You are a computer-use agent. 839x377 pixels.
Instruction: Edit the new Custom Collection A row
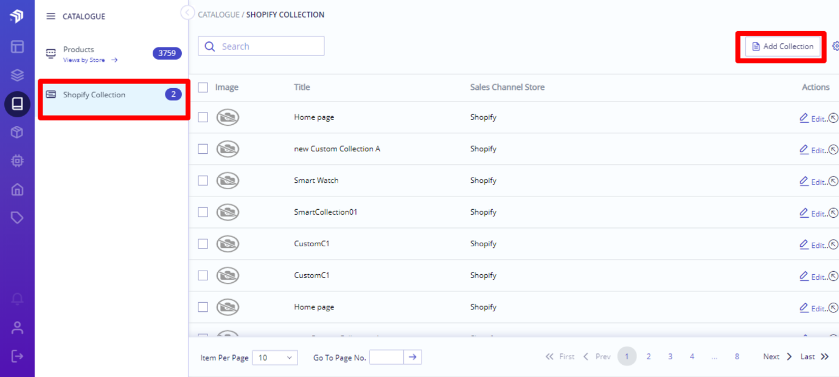(x=812, y=150)
